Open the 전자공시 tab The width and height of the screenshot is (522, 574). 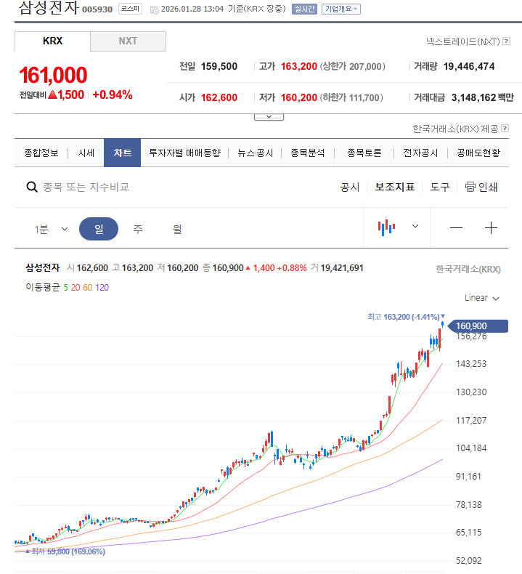click(x=420, y=153)
